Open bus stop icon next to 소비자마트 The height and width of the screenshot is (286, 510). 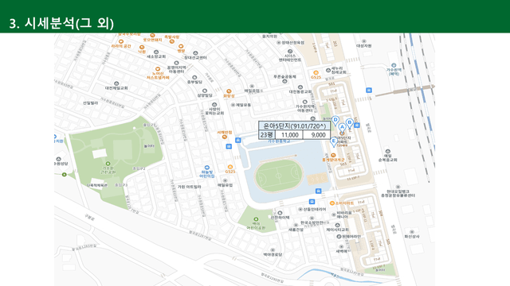pos(312,202)
